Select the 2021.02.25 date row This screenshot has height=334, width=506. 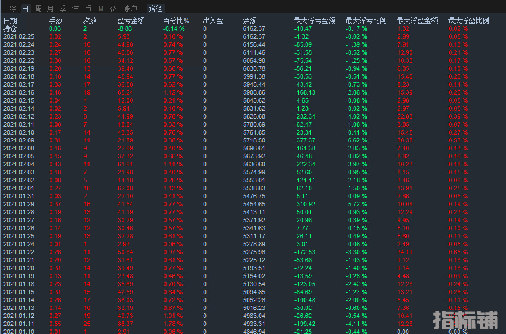point(19,36)
